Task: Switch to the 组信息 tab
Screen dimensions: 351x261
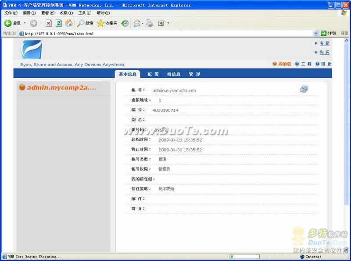Action: point(174,74)
